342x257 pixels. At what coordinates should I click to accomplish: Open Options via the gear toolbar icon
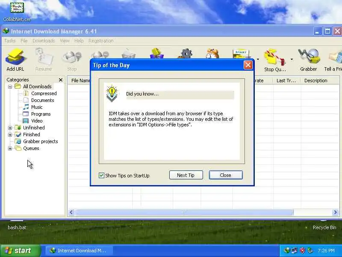(x=186, y=54)
